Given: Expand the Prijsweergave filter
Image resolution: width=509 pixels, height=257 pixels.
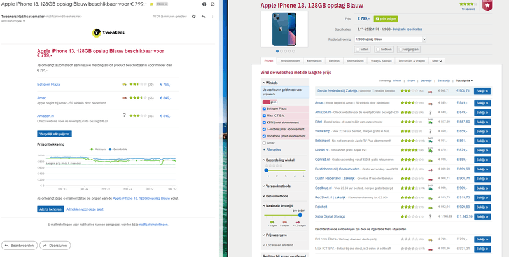Looking at the screenshot, I should (x=275, y=235).
